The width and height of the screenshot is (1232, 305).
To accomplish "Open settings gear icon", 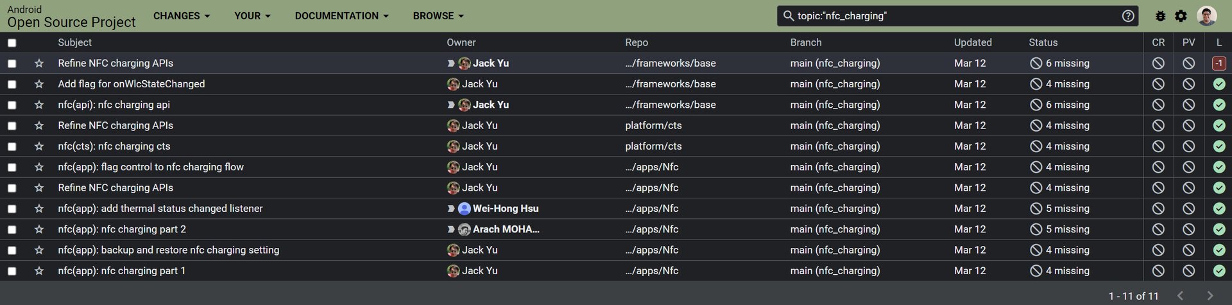I will coord(1181,16).
